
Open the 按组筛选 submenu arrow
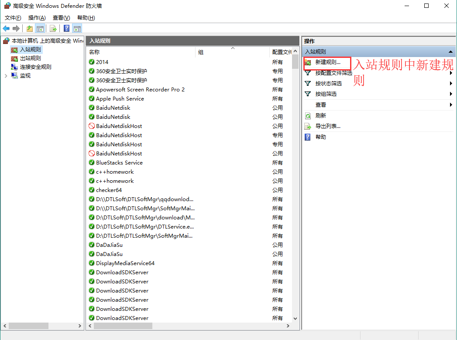[x=451, y=94]
